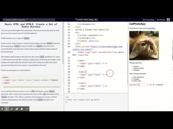Viewport: 173px width, 129px height.
Task: Close the recording toolbar with the X
Action: (27, 109)
